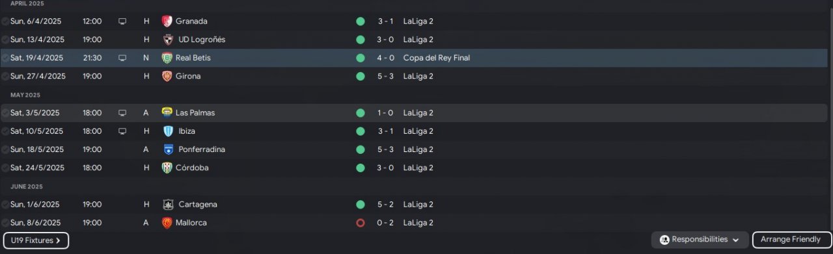Collapse the MAY 2025 month header
This screenshot has width=833, height=254.
pyautogui.click(x=25, y=95)
